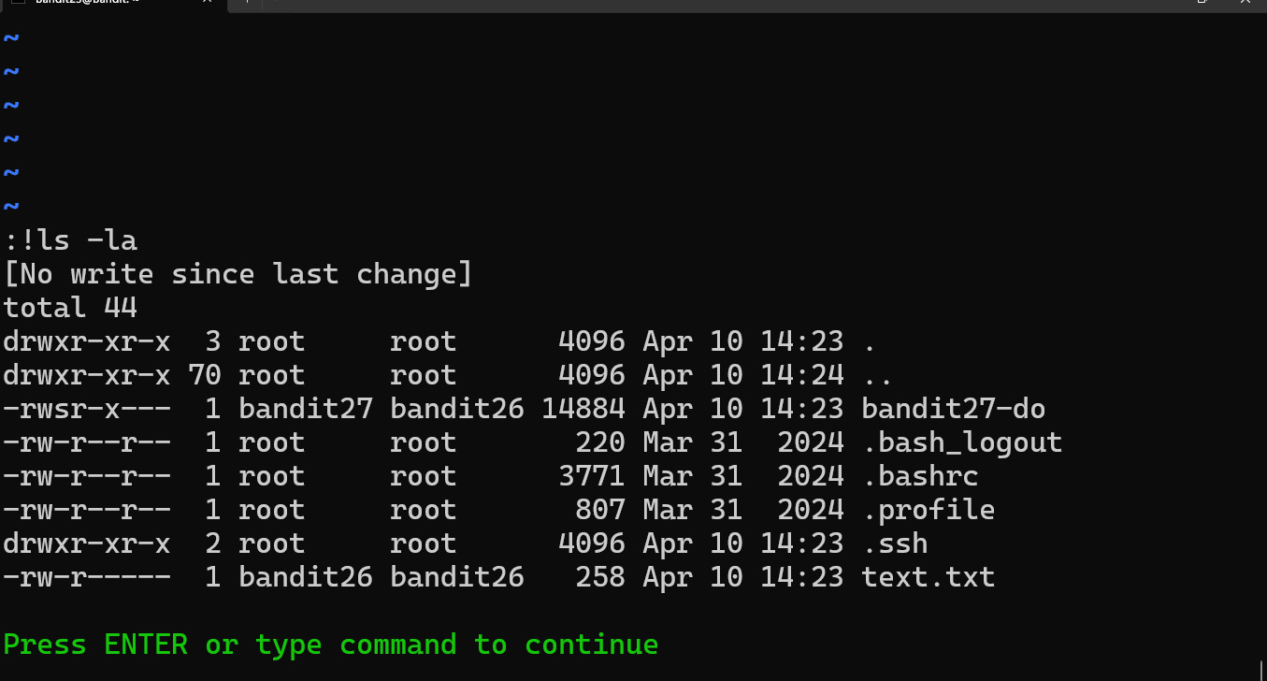This screenshot has width=1267, height=681.
Task: Click the .bash_logout filename
Action: (961, 442)
